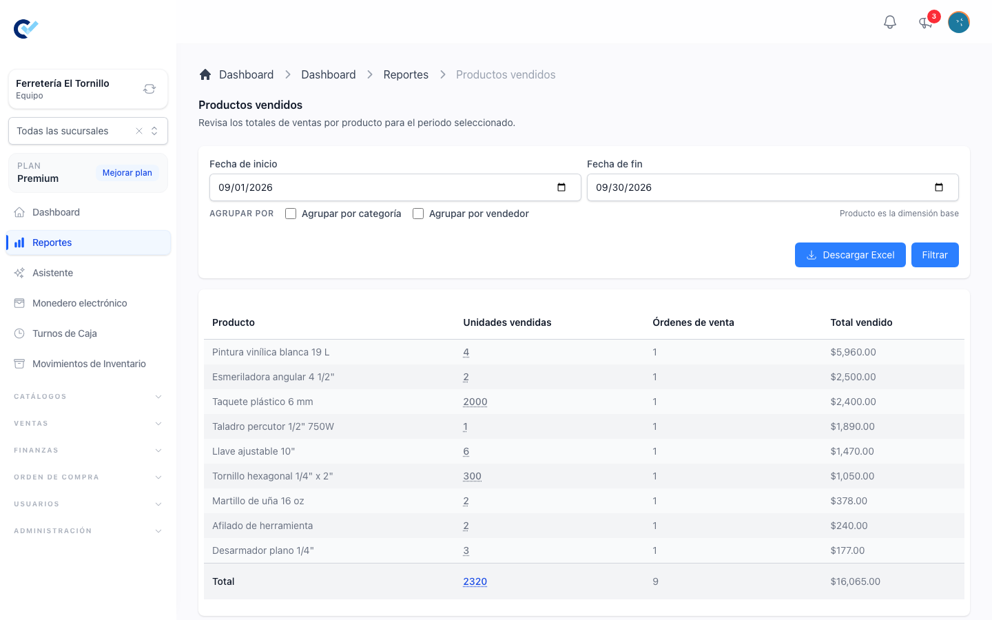
Task: Click the Monedero electrónico wallet icon
Action: tap(19, 303)
